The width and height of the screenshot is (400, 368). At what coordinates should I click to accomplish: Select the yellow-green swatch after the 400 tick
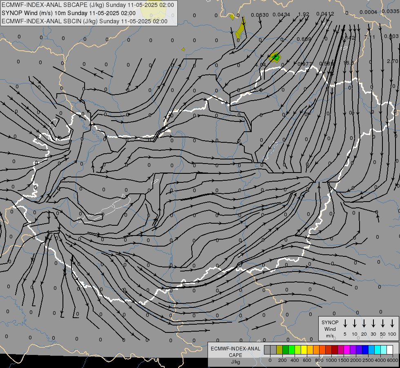pyautogui.click(x=298, y=350)
